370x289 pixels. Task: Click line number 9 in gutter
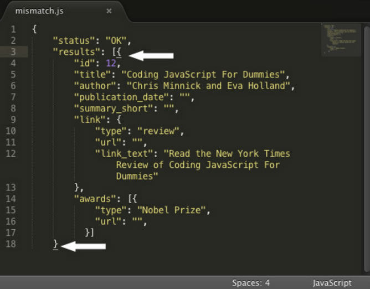[x=13, y=120]
